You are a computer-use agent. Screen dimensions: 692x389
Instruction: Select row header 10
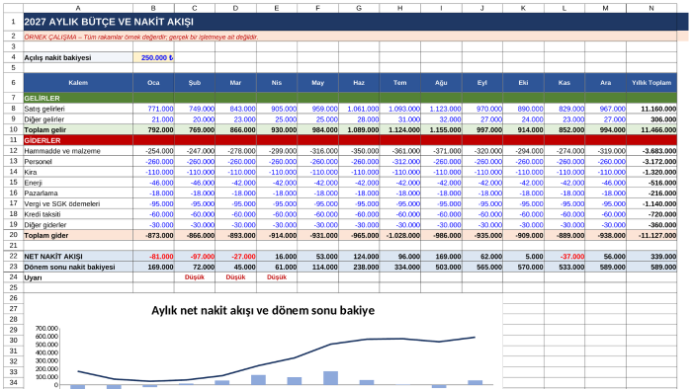coord(13,129)
